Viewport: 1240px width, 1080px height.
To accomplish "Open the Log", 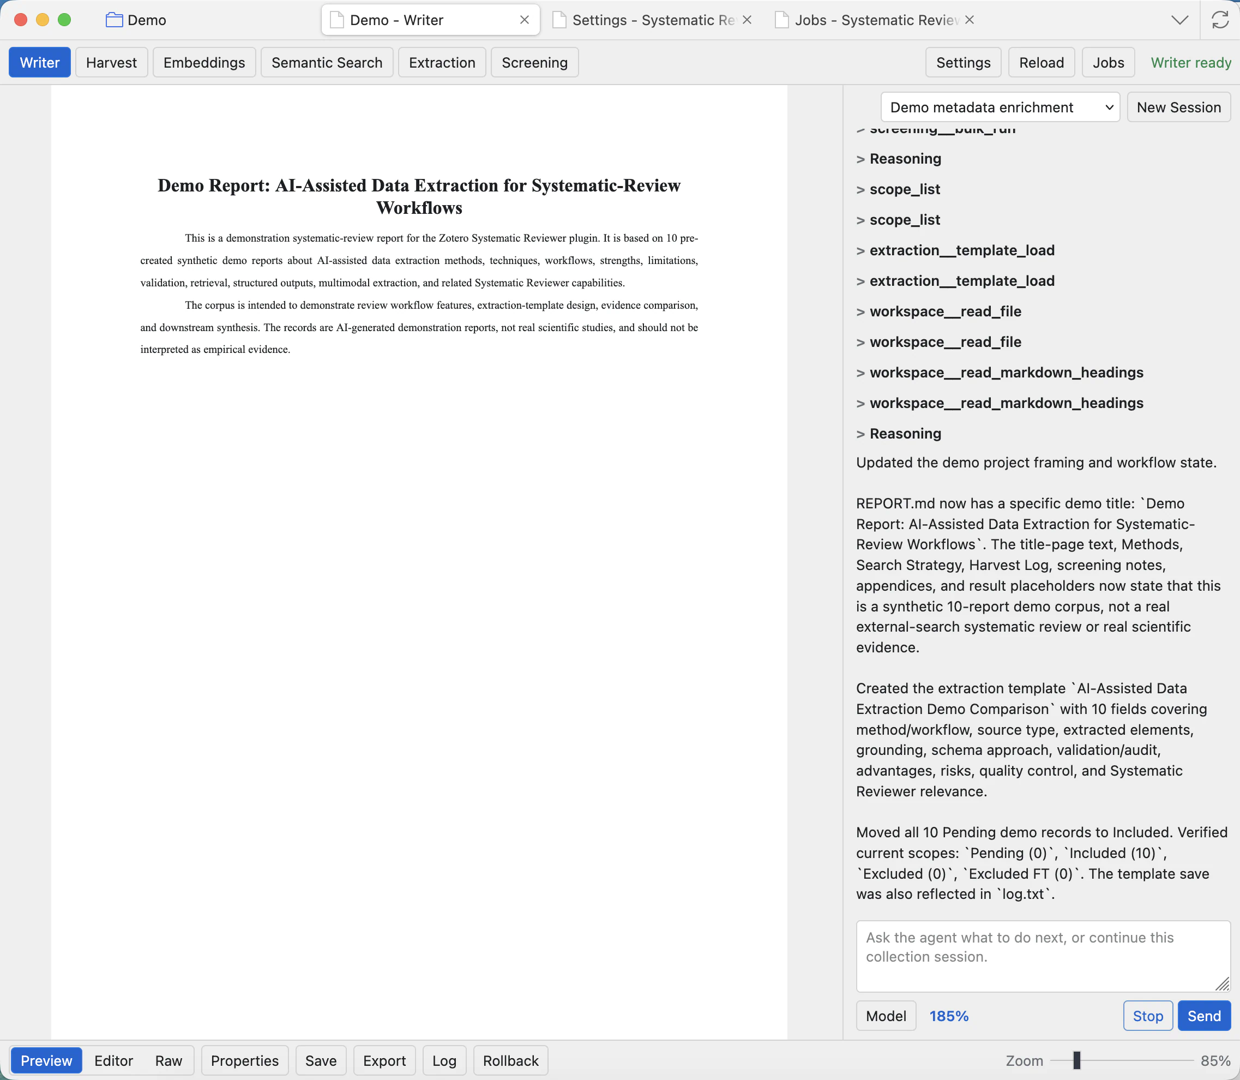I will click(x=444, y=1061).
